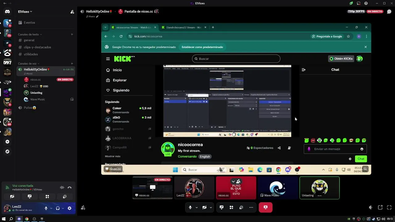Image resolution: width=395 pixels, height=222 pixels.
Task: Share your screen in call controls
Action: 222,208
